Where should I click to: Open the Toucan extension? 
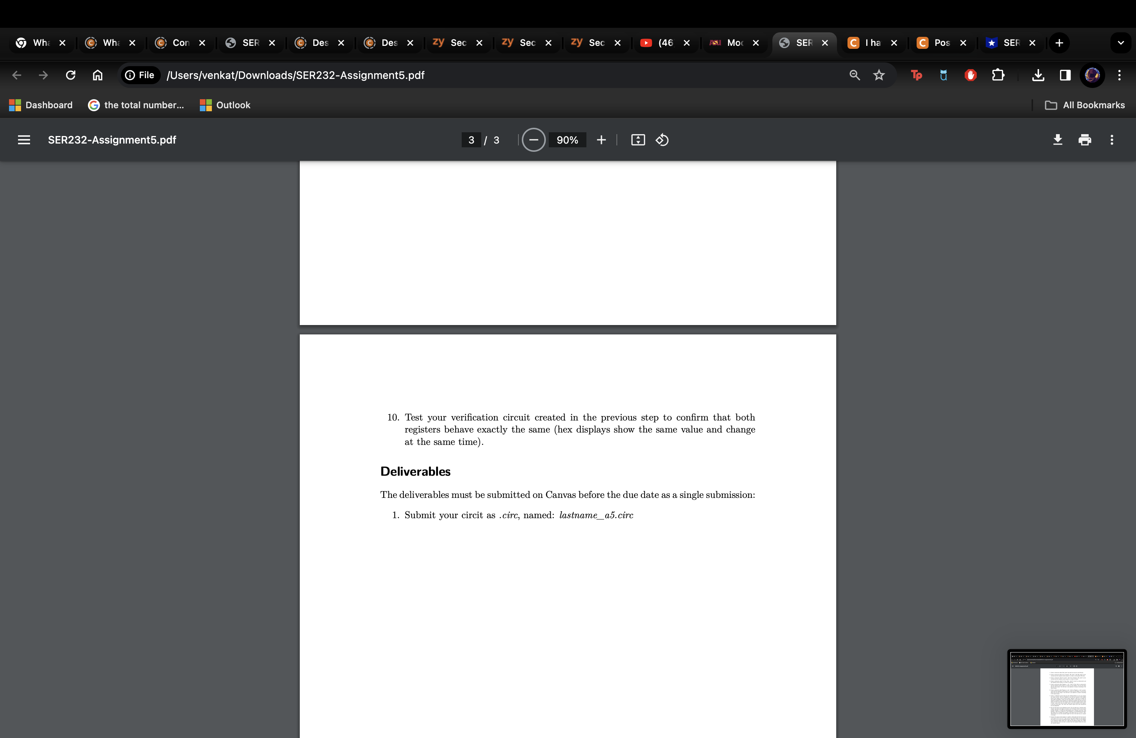click(917, 75)
